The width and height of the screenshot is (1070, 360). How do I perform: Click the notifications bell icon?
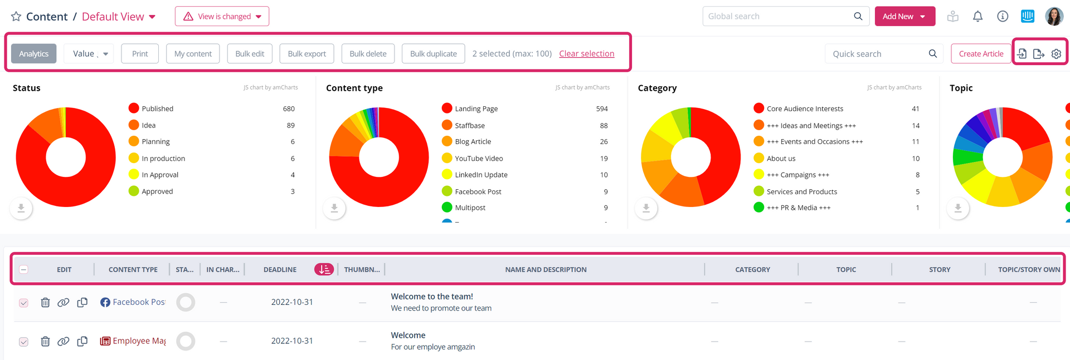(x=977, y=17)
